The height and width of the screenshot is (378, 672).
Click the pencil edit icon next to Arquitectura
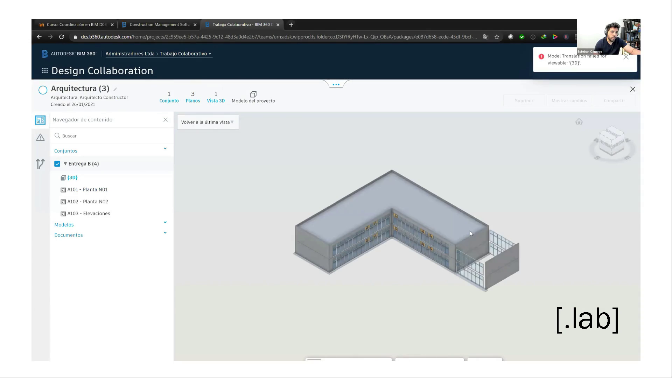(115, 89)
